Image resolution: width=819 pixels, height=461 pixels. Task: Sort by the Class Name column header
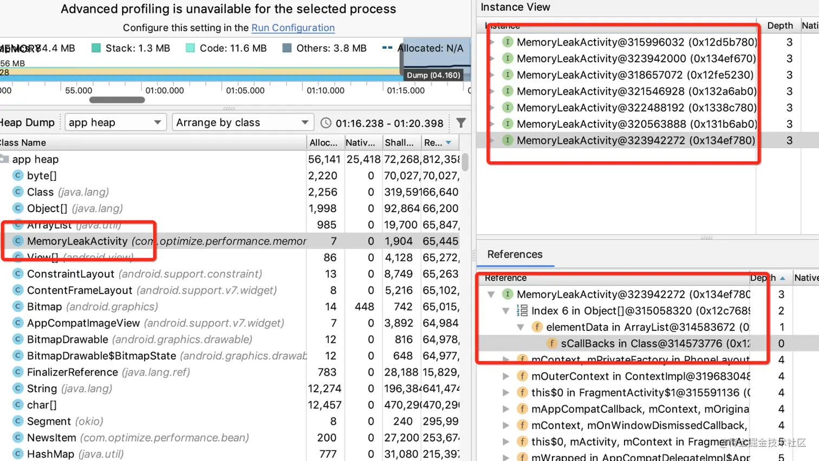[153, 142]
